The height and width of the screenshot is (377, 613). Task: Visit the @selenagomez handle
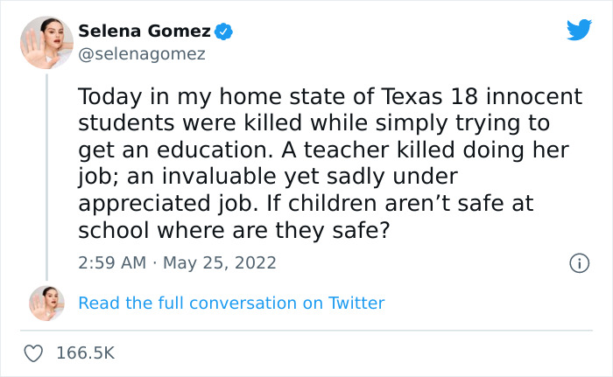(x=142, y=54)
